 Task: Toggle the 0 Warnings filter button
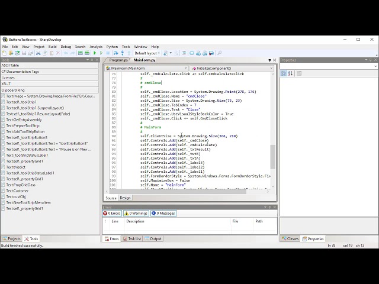point(136,213)
